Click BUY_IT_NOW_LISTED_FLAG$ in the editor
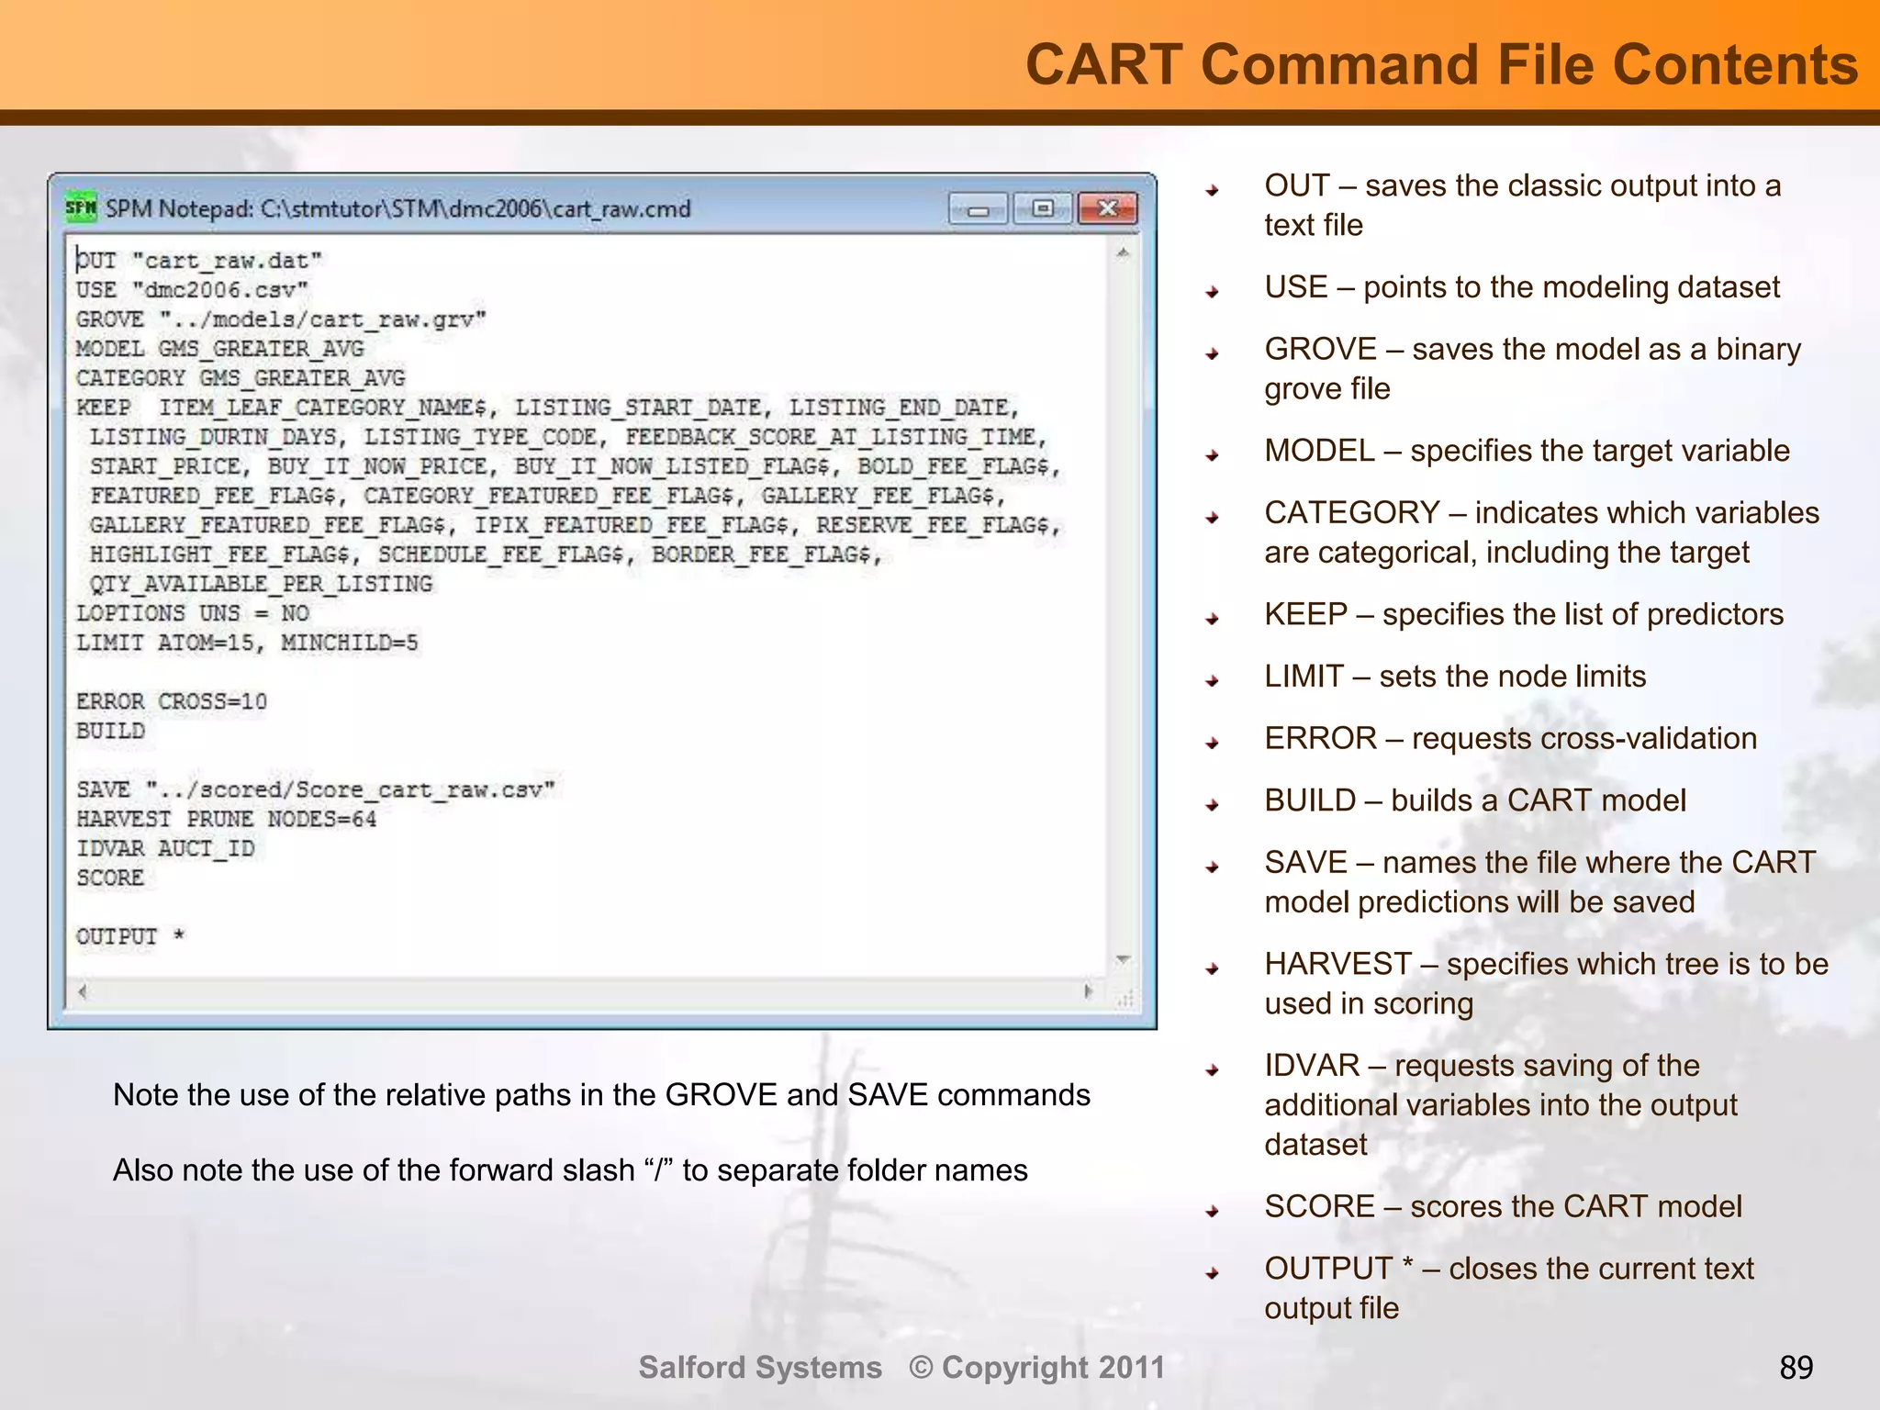The height and width of the screenshot is (1410, 1880). [x=672, y=466]
